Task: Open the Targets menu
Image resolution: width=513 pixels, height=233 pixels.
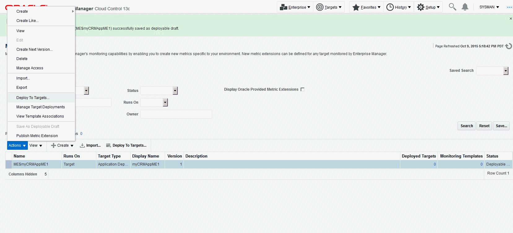Action: (329, 7)
